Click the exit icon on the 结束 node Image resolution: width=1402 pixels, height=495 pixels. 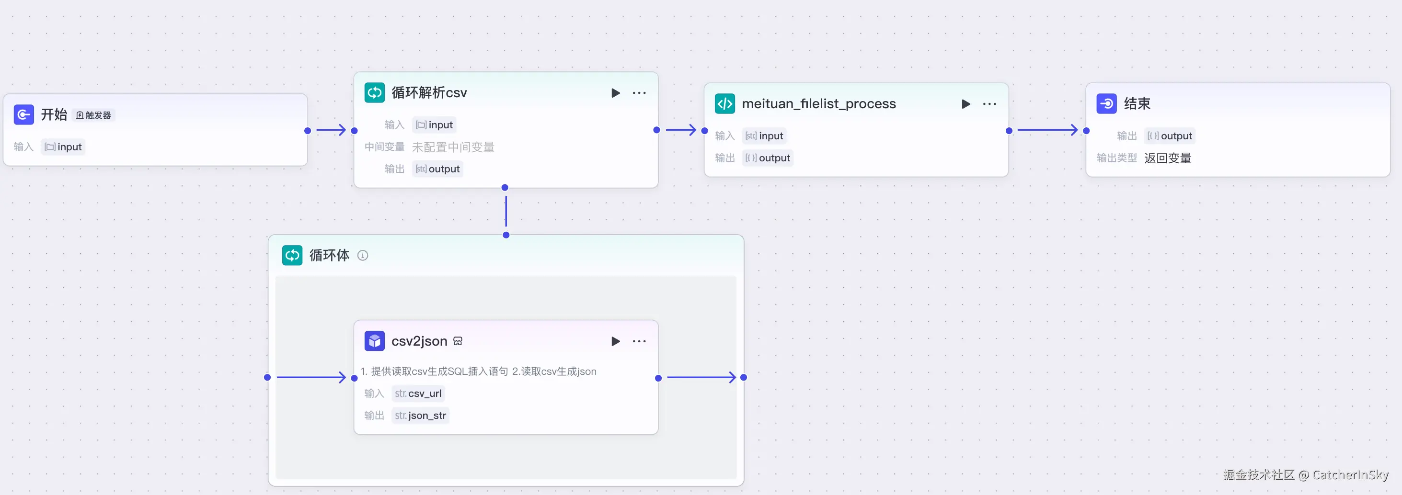[1106, 103]
